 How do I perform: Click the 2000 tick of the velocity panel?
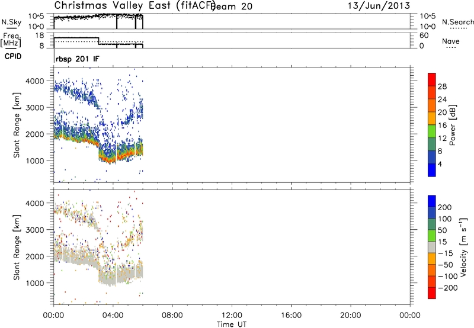(35, 256)
